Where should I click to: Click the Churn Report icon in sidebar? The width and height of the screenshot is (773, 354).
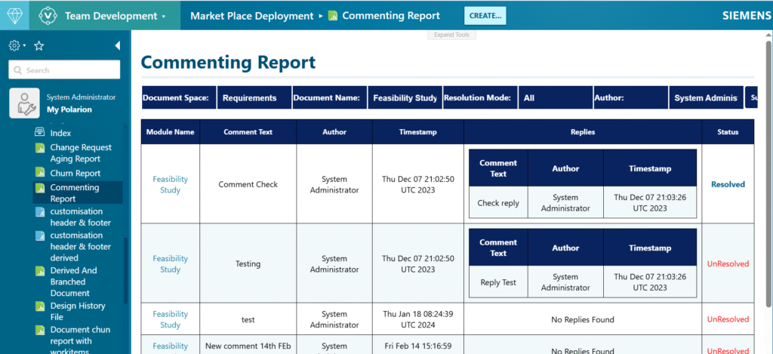tap(40, 174)
